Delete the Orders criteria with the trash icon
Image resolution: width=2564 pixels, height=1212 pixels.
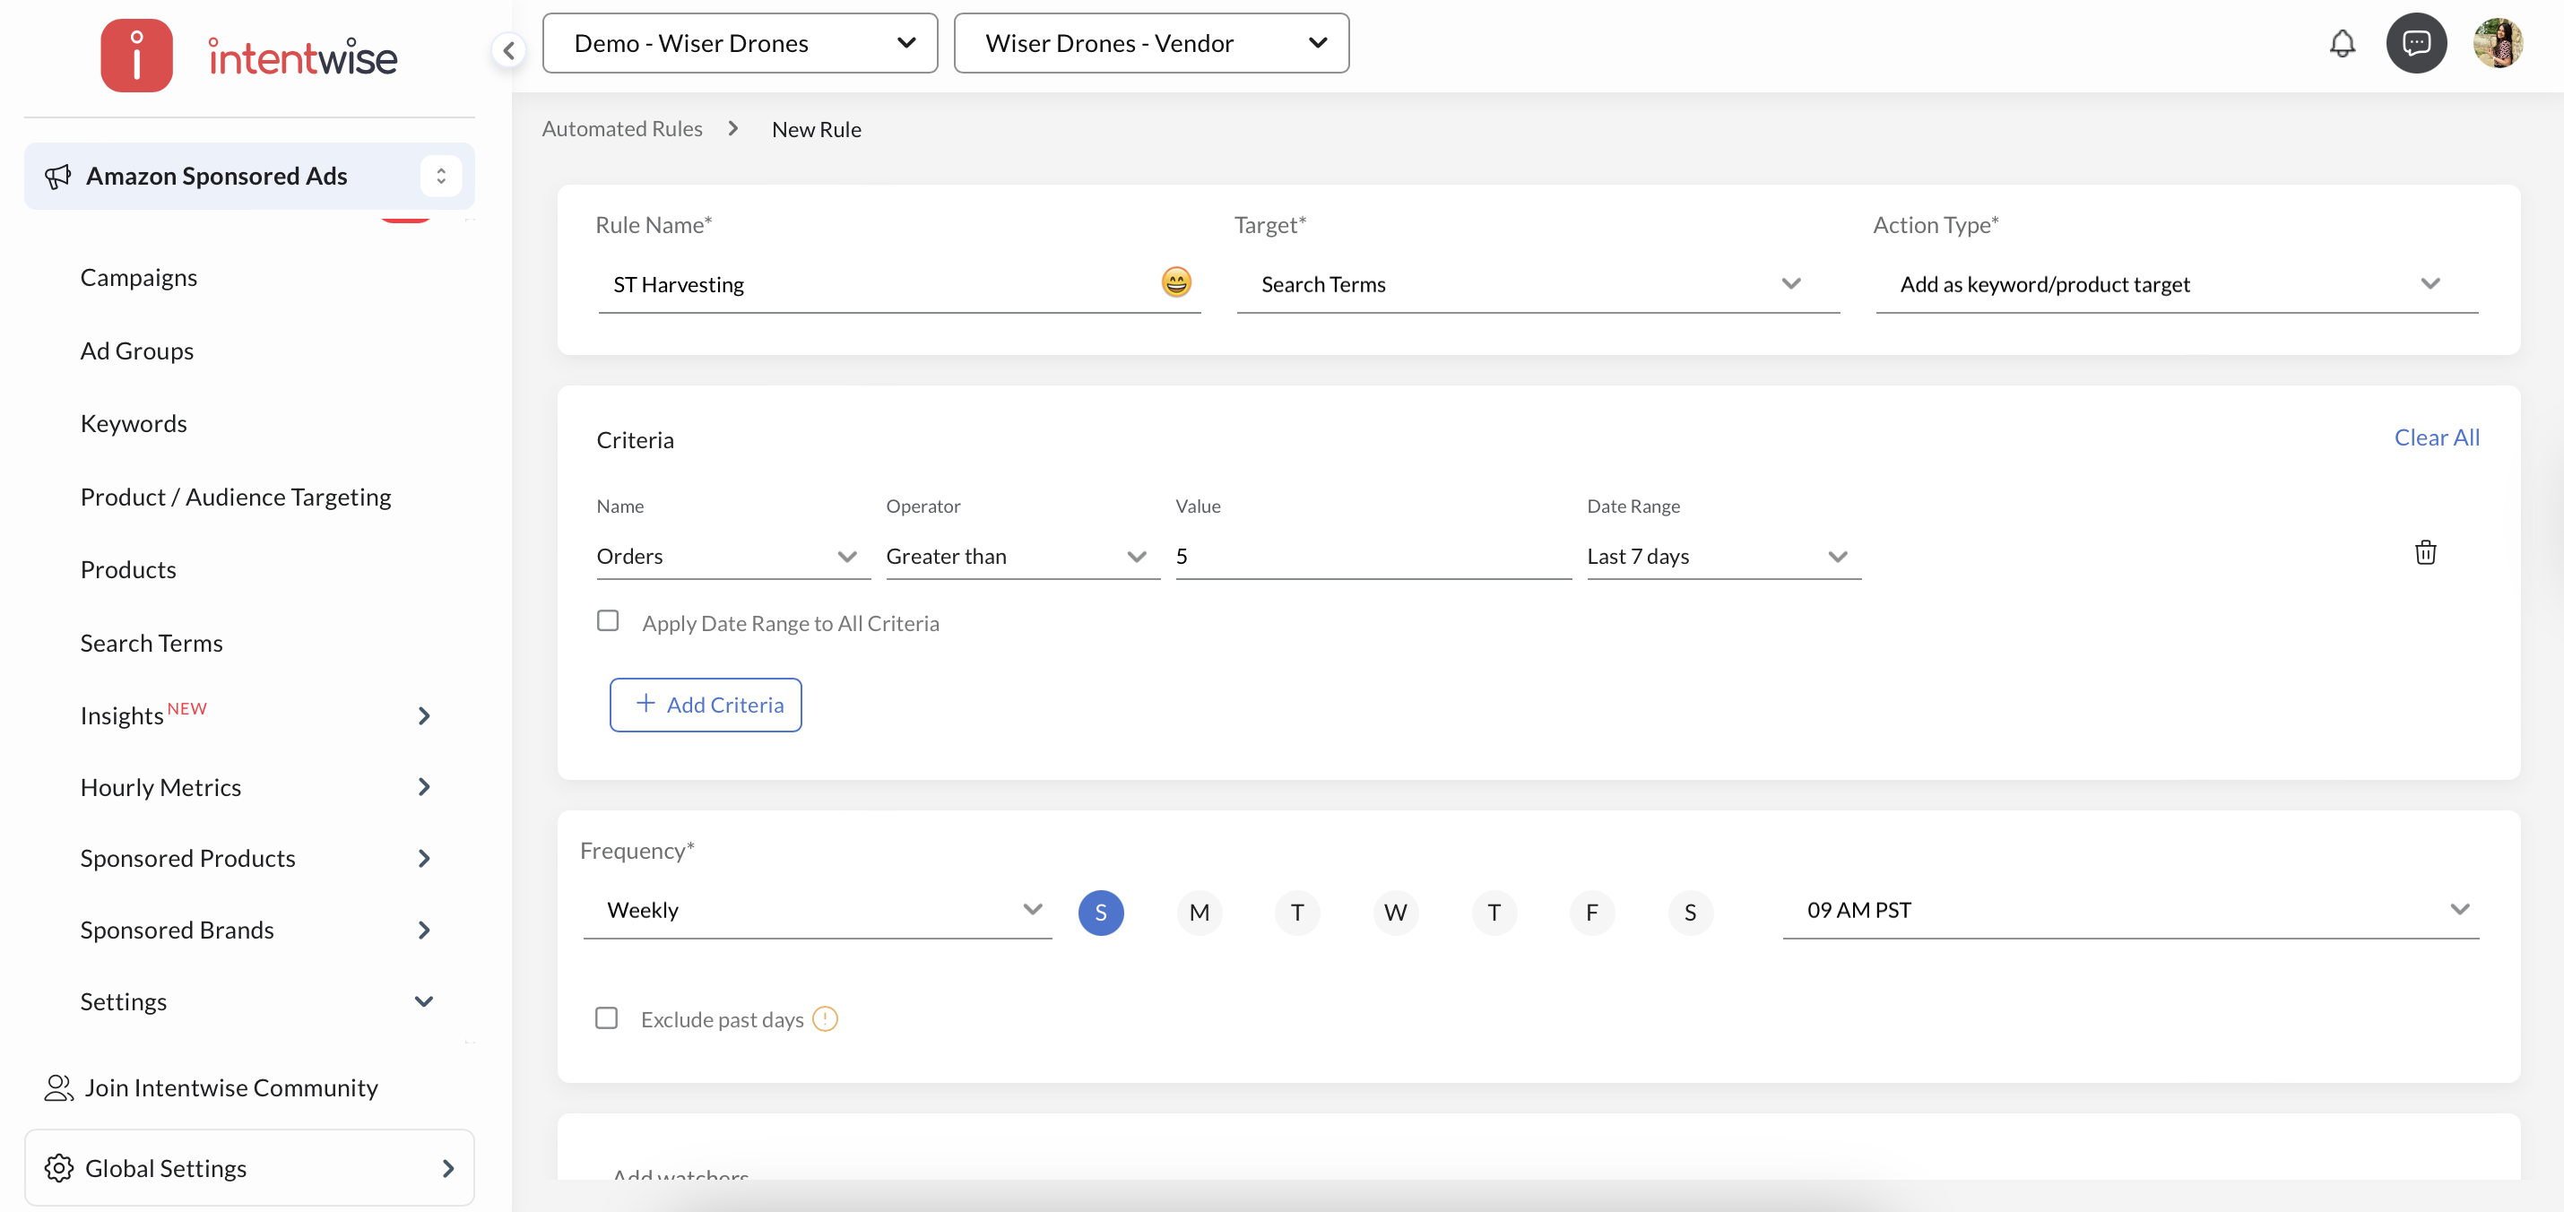pyautogui.click(x=2425, y=553)
